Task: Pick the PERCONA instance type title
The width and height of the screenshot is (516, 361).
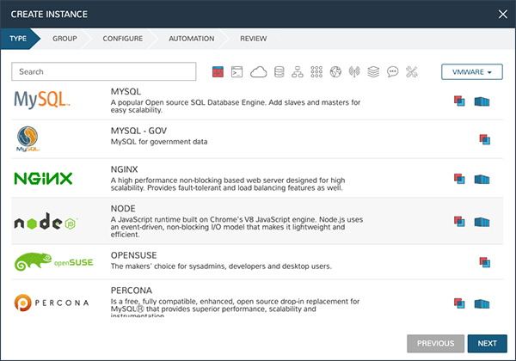Action: (132, 291)
